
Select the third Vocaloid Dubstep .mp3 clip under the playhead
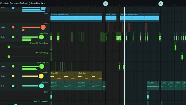click(x=139, y=17)
